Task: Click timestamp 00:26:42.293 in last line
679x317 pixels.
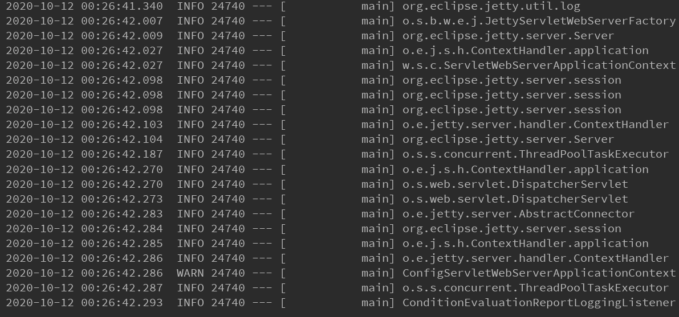Action: tap(121, 303)
